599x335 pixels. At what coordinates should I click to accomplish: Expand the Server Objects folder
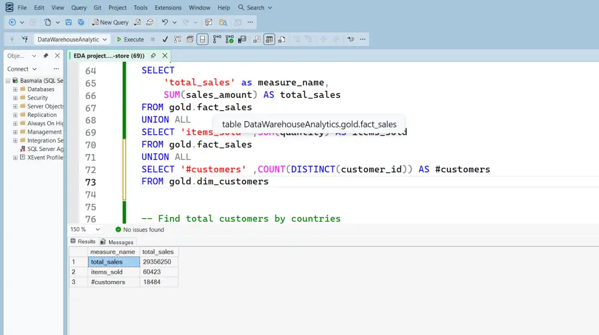16,107
